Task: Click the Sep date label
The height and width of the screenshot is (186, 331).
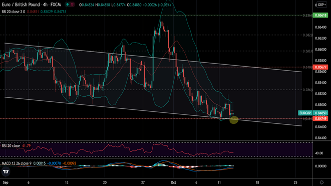Action: [6, 182]
